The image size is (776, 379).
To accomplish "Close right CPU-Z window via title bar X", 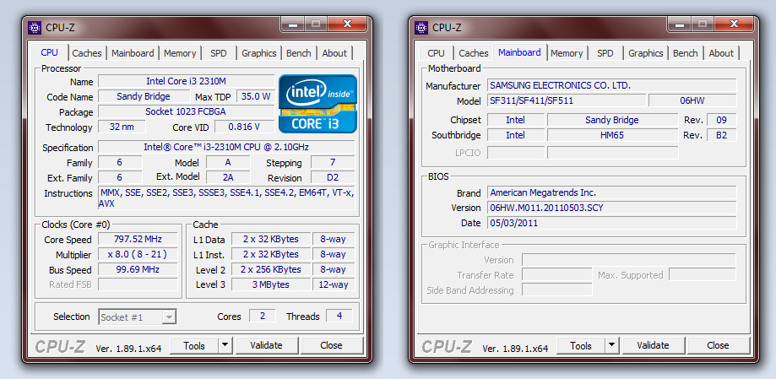I will [x=734, y=24].
